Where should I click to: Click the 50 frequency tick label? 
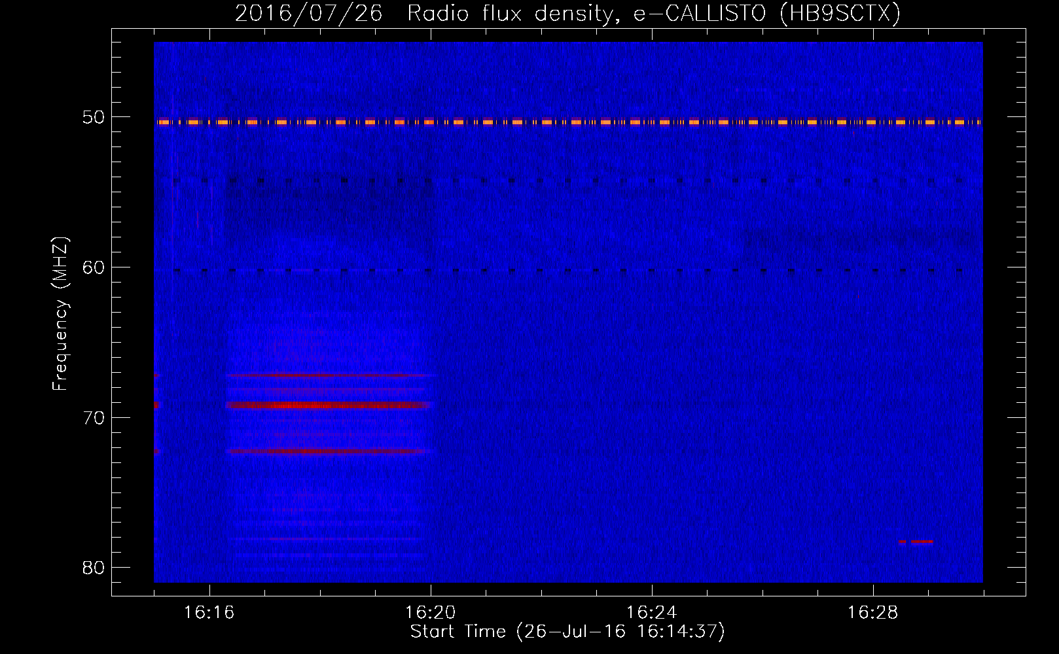(x=94, y=118)
